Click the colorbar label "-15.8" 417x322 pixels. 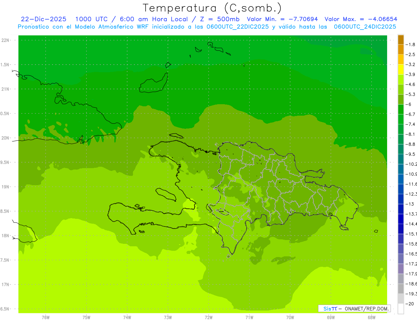pos(411,244)
